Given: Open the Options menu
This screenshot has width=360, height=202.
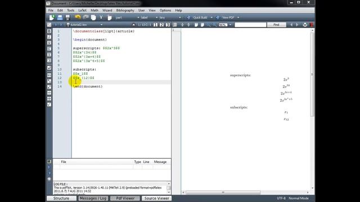Looking at the screenshot, I should [x=165, y=10].
